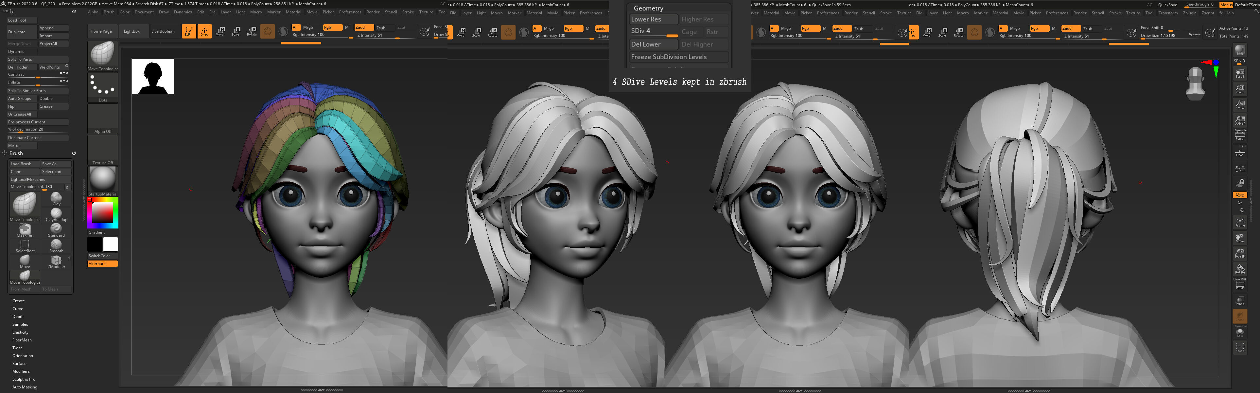This screenshot has width=1260, height=393.
Task: Click the camera head orientation gizmo
Action: pos(1196,84)
